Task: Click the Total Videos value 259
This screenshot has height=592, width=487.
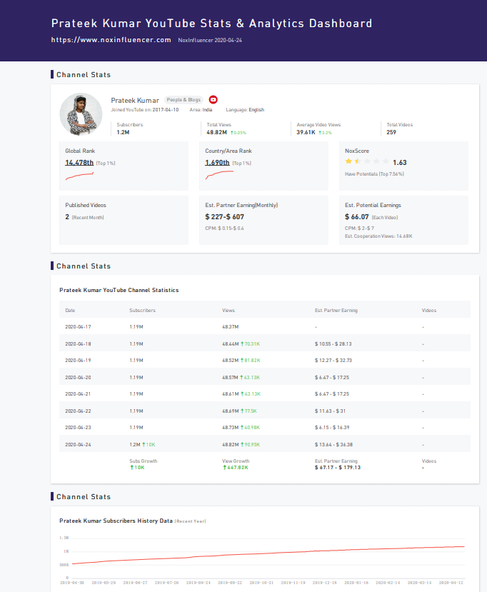Action: tap(391, 133)
